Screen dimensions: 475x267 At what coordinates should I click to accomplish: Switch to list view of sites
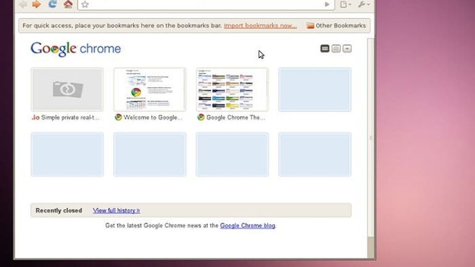[336, 48]
